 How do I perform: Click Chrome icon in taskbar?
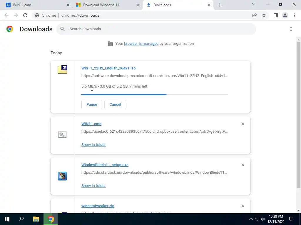pyautogui.click(x=51, y=219)
